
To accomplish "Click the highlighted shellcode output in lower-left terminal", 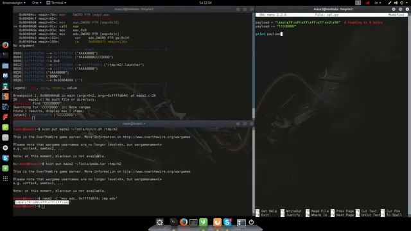I will [42, 203].
